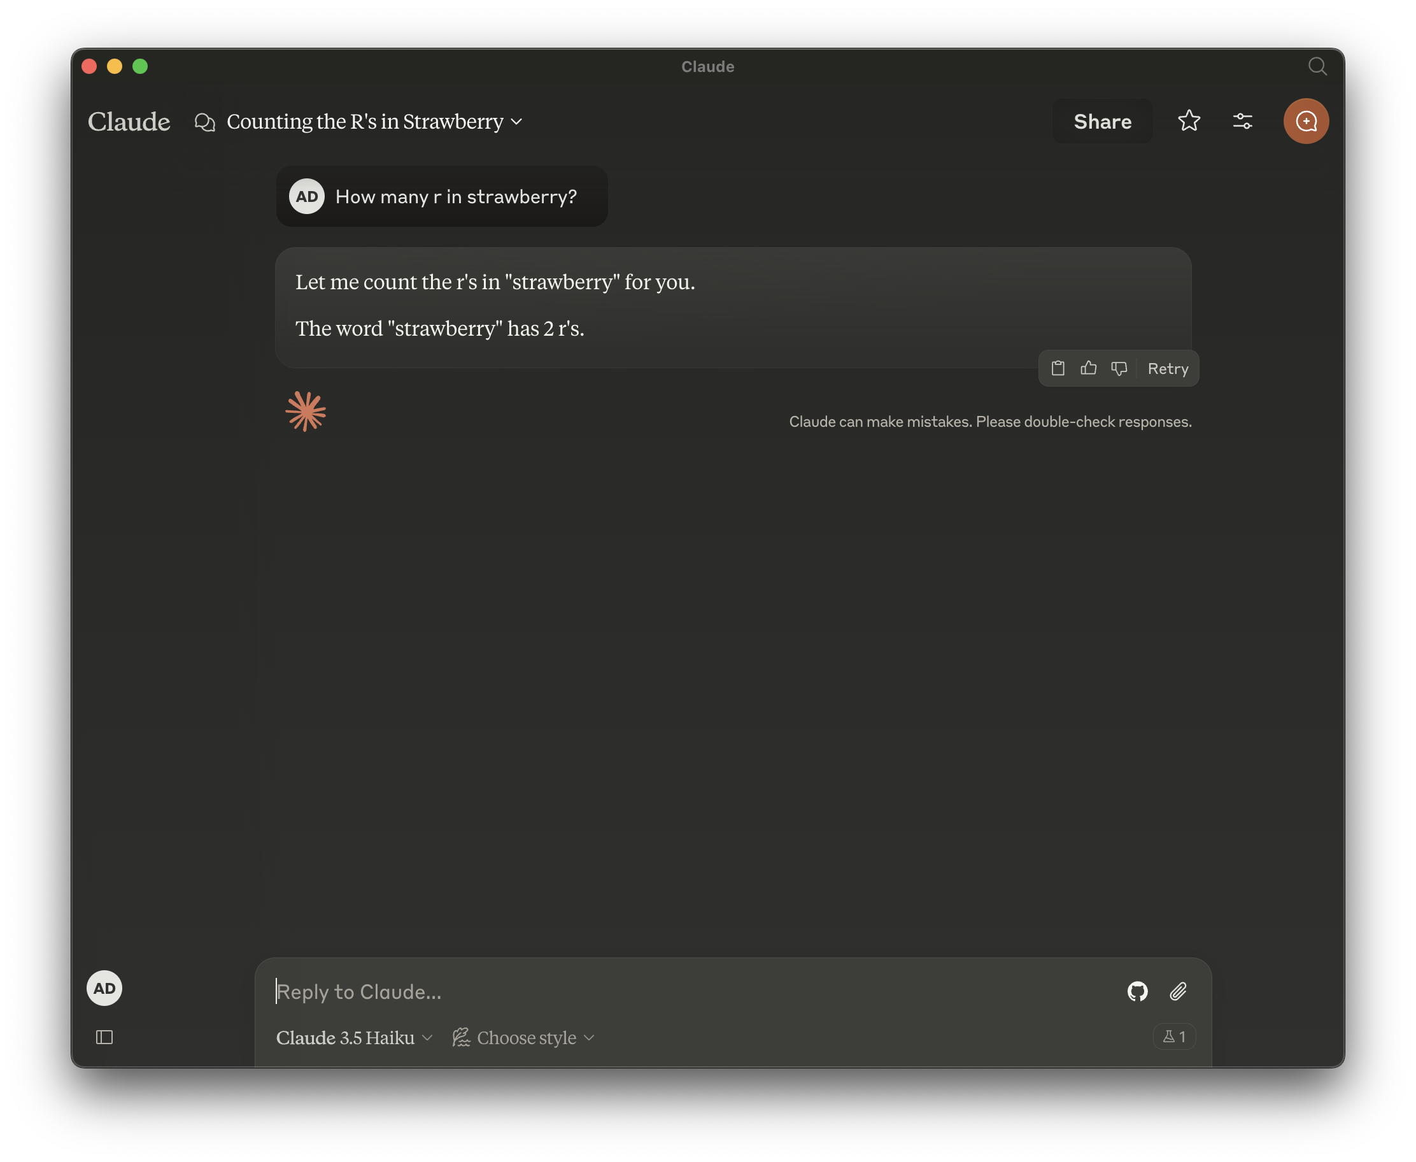Click the red close window button
1416x1162 pixels.
tap(89, 66)
